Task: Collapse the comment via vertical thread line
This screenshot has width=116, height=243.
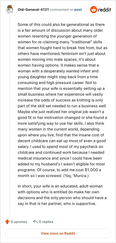Action: pyautogui.click(x=10, y=114)
